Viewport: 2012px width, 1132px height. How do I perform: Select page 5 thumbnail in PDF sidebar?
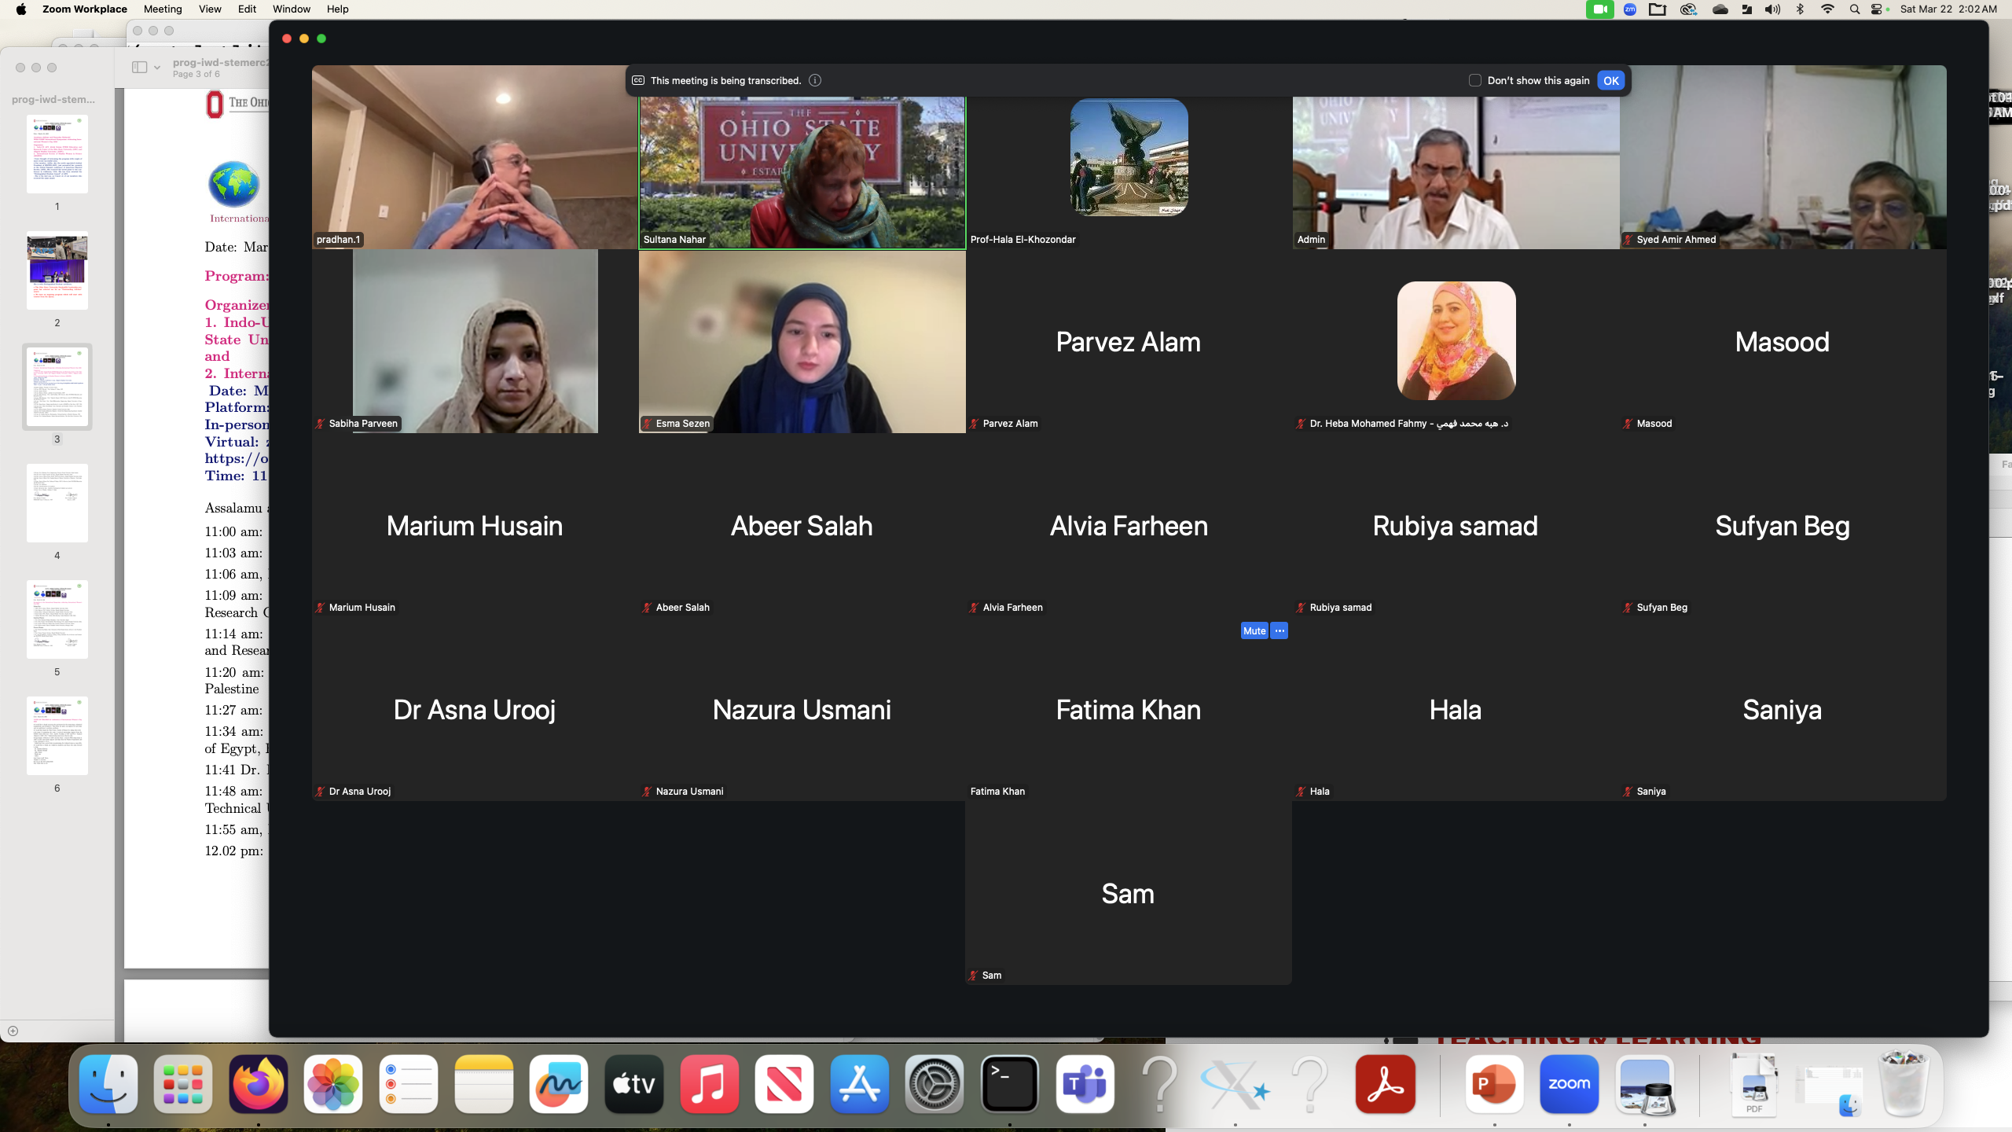point(57,619)
